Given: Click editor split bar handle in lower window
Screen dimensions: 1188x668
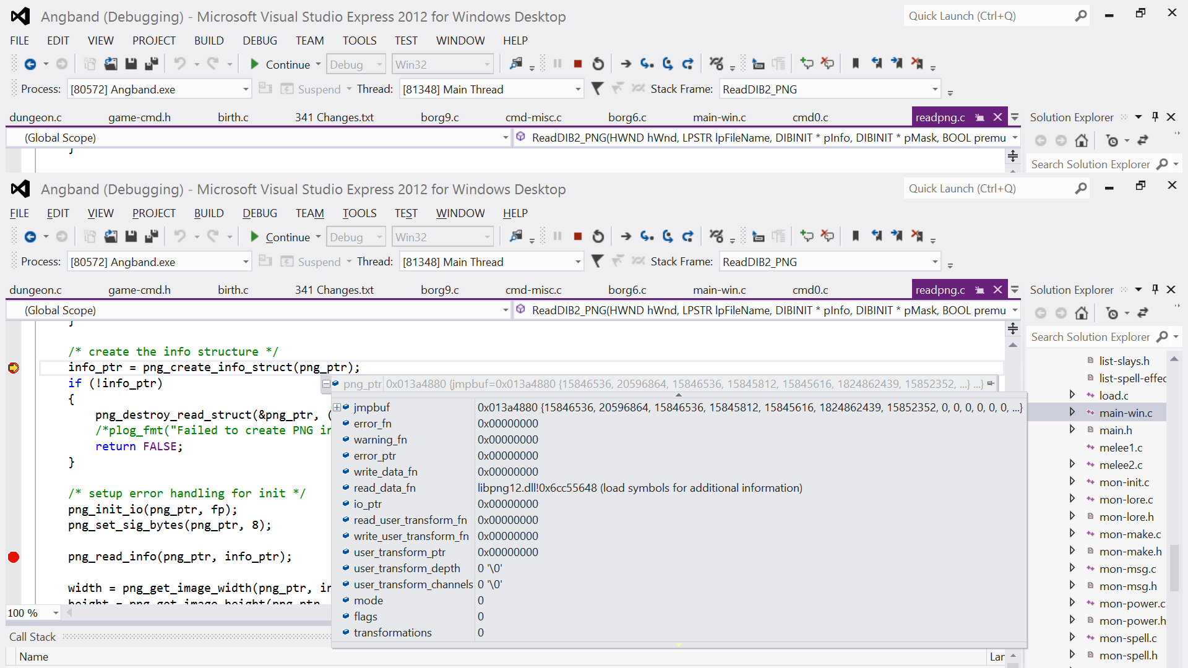Looking at the screenshot, I should point(1013,328).
